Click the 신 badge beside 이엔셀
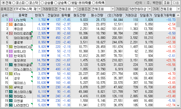This screenshot has width=181, height=109. point(11,101)
